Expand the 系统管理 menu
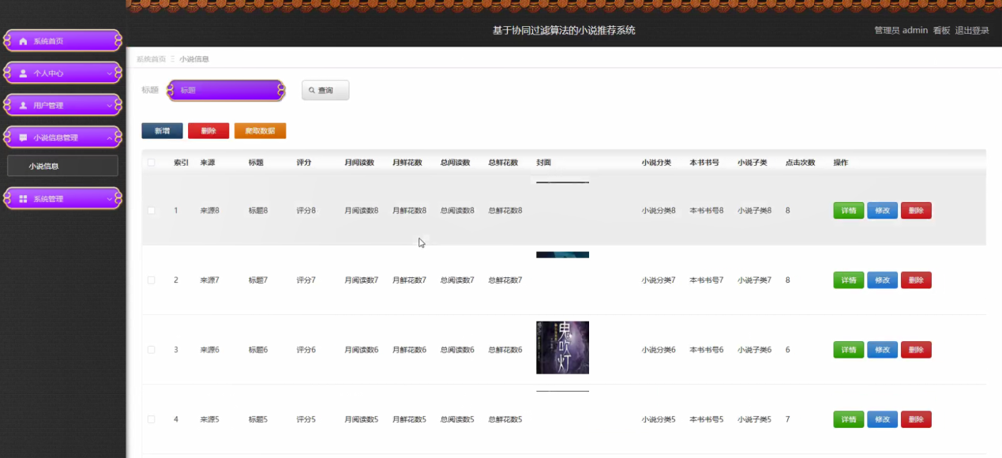Image resolution: width=1002 pixels, height=458 pixels. coord(62,198)
